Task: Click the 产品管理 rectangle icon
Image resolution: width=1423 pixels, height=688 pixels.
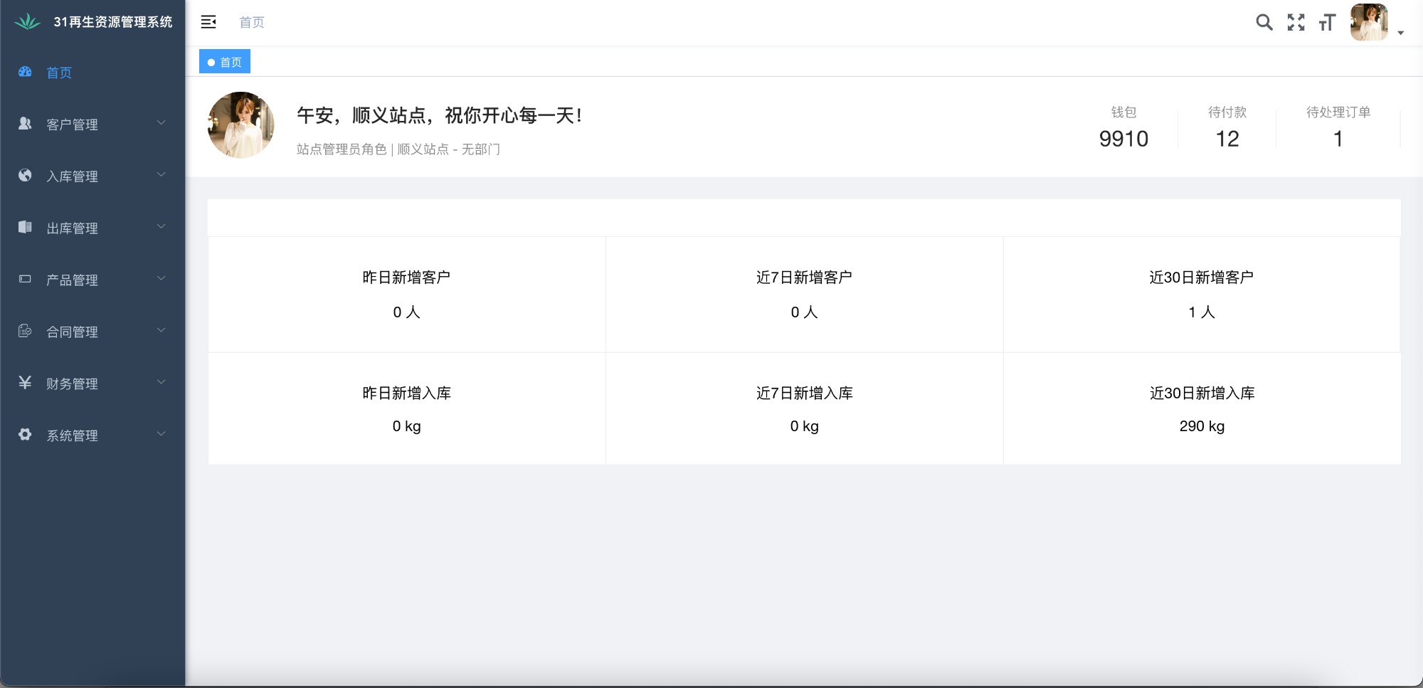Action: pos(25,279)
